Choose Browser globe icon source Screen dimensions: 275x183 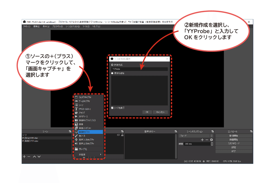[76, 113]
